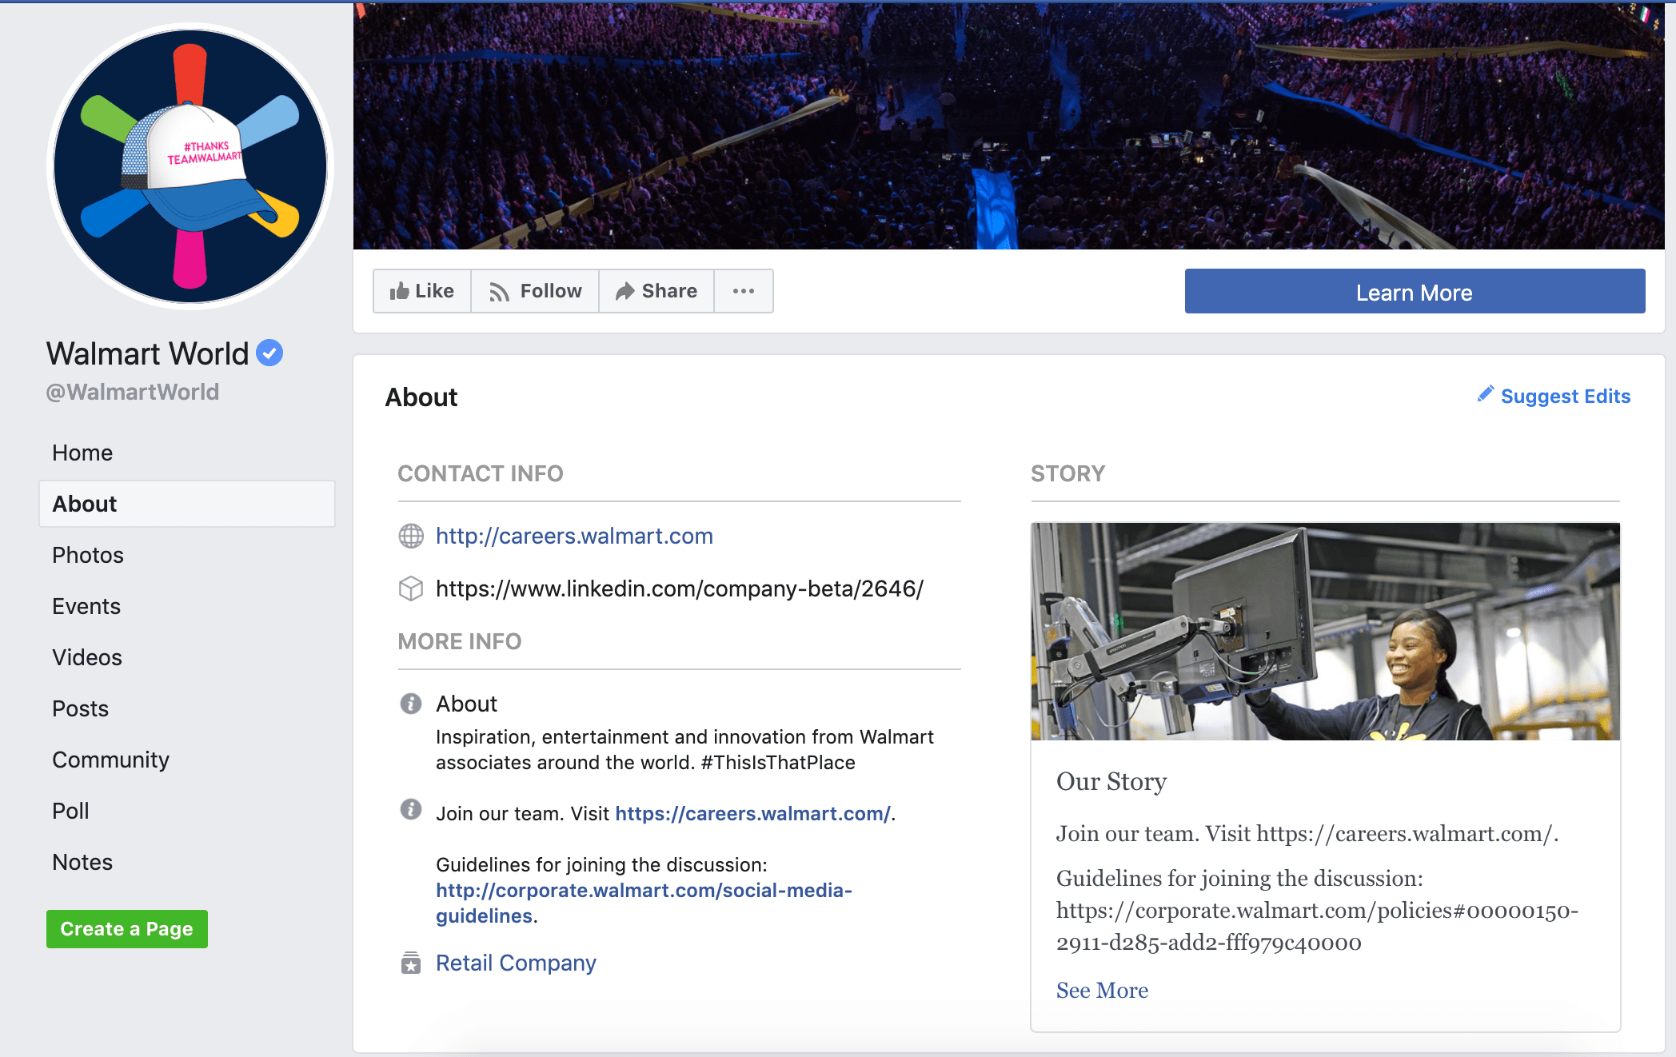
Task: Click the Learn More button
Action: coord(1413,292)
